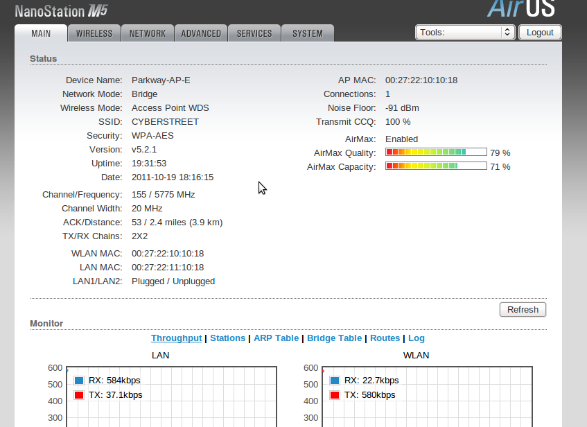Click the NanoStation M5 logo

tap(61, 11)
